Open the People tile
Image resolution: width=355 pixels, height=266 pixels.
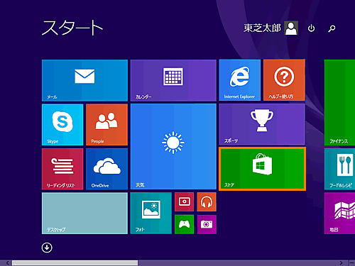[x=106, y=125]
